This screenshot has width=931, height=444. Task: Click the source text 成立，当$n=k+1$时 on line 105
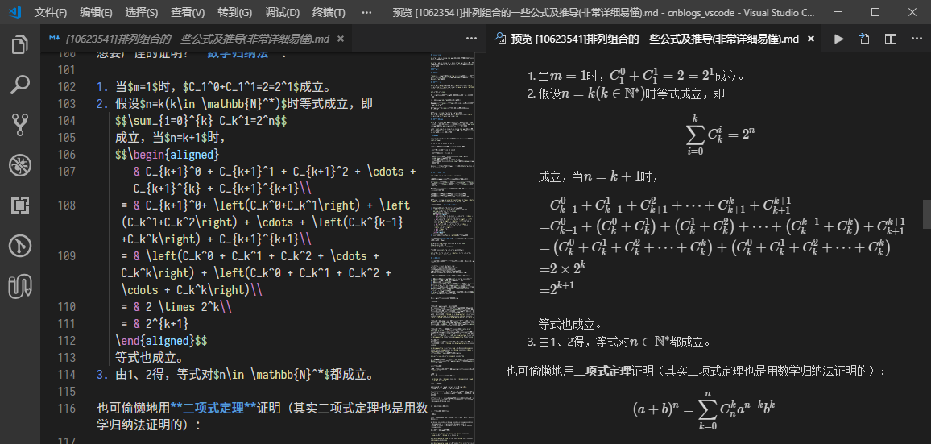tap(171, 138)
